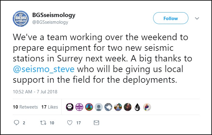212x135 pixels.
Task: Click the crossed-out oil rig avatar
Action: 89,107
